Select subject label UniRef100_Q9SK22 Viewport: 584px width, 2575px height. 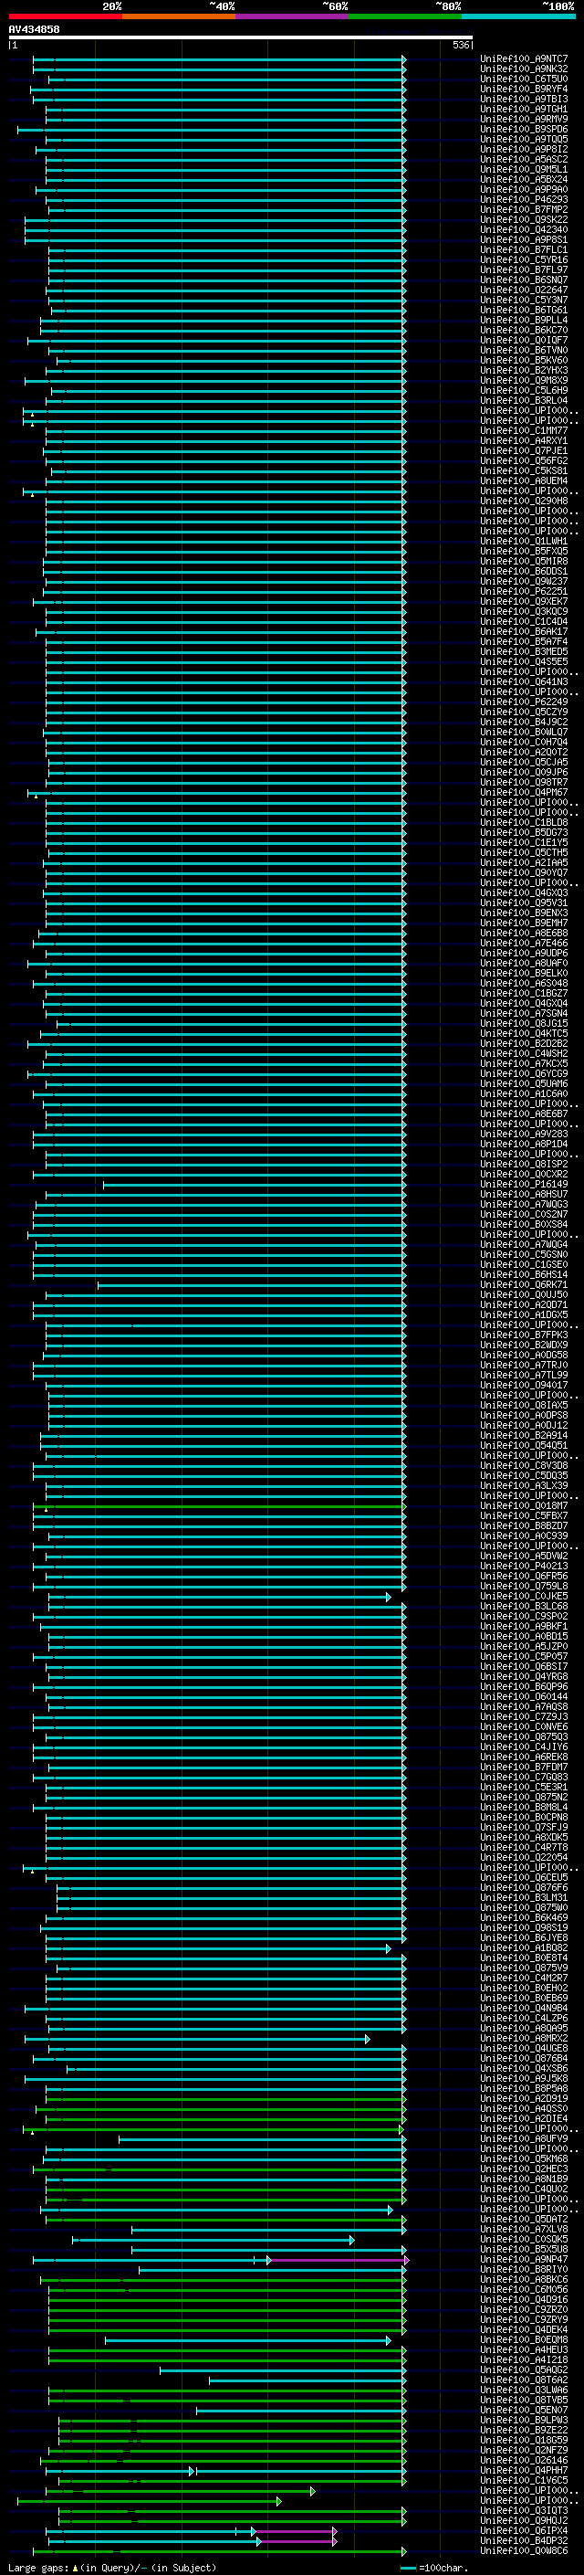[524, 220]
